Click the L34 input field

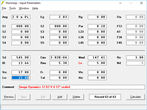coord(97,37)
